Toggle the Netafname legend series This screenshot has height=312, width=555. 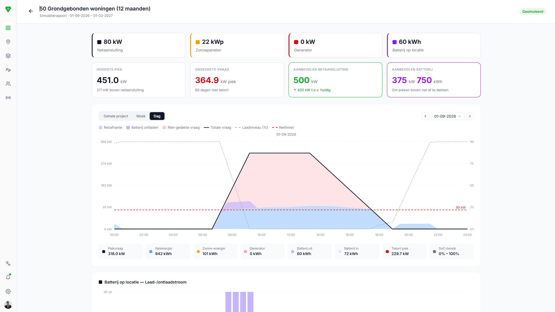[x=110, y=128]
